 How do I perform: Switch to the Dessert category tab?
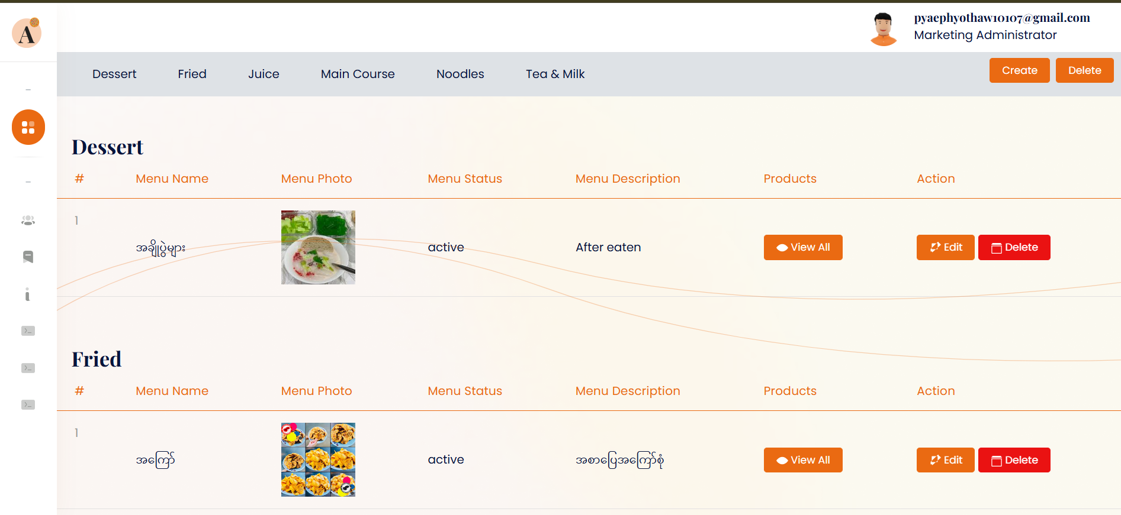[x=114, y=74]
